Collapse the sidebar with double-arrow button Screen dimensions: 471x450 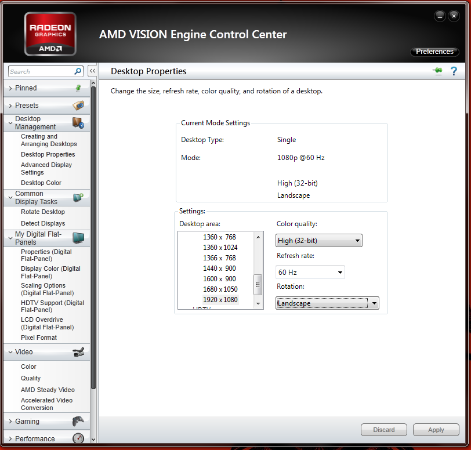(93, 71)
